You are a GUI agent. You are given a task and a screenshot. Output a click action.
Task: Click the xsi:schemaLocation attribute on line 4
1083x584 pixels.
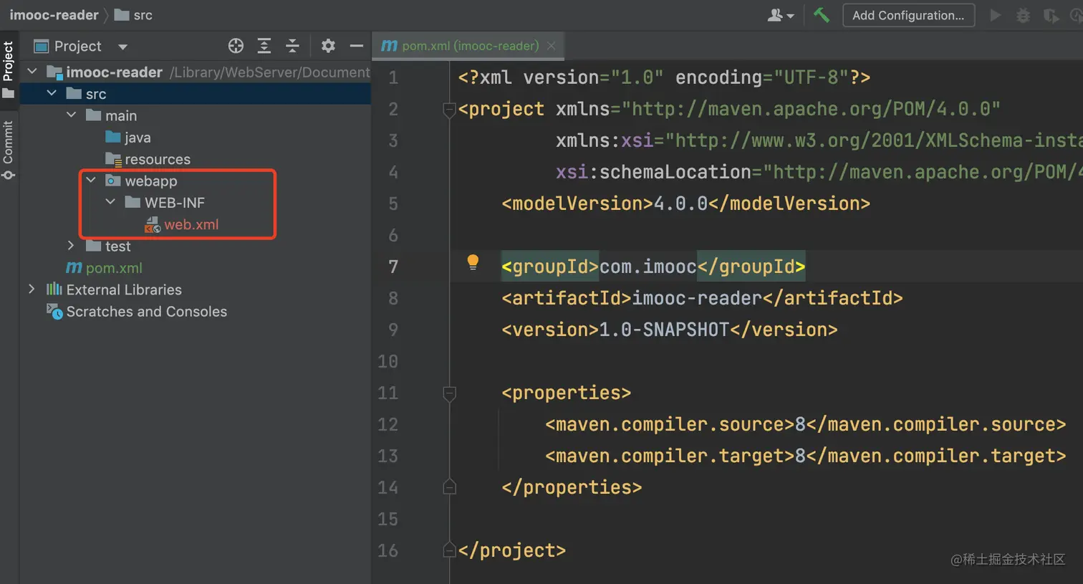pyautogui.click(x=819, y=172)
